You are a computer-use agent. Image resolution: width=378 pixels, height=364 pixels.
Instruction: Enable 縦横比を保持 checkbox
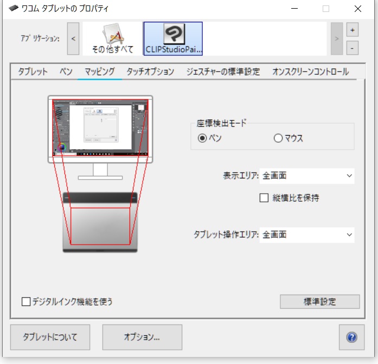[264, 198]
